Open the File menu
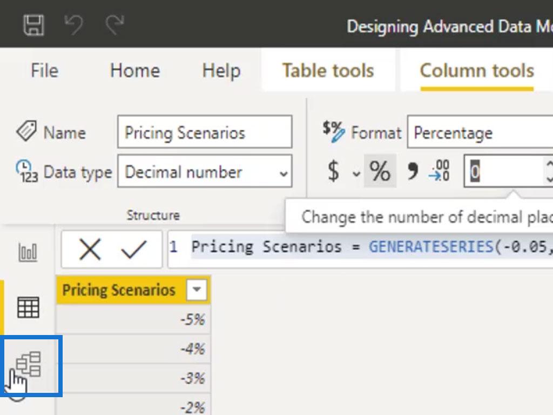The image size is (553, 415). tap(44, 71)
